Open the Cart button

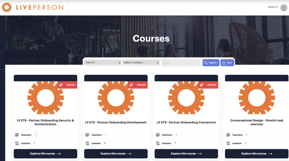(227, 63)
